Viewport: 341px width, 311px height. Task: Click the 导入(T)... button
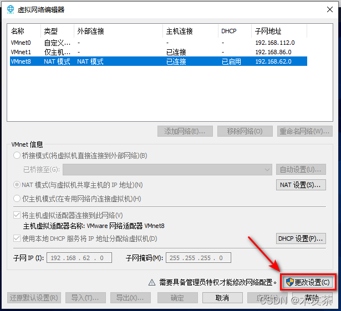tap(85, 298)
